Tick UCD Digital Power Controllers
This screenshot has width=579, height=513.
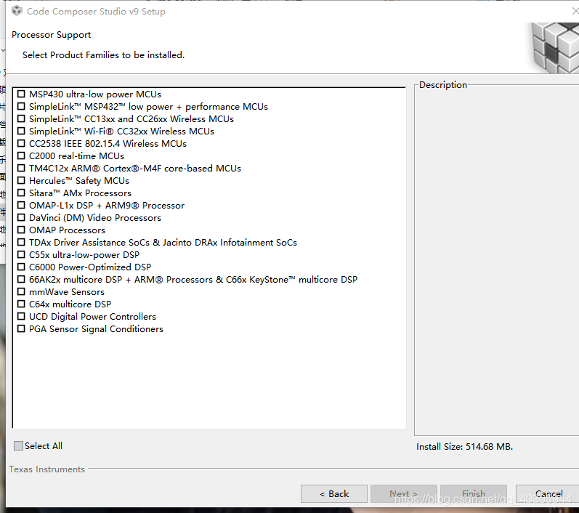coord(21,316)
